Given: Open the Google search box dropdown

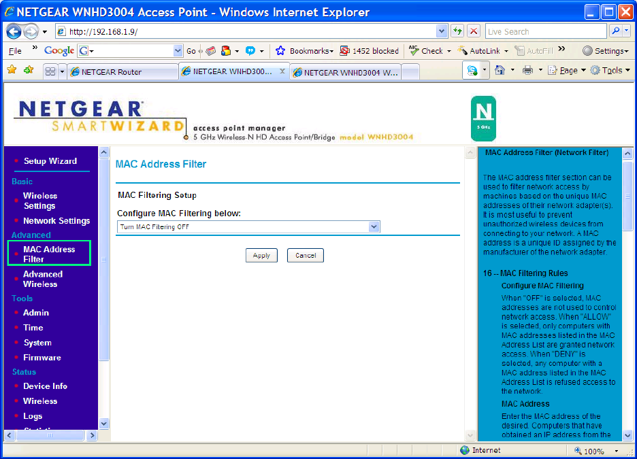Looking at the screenshot, I should pos(178,51).
